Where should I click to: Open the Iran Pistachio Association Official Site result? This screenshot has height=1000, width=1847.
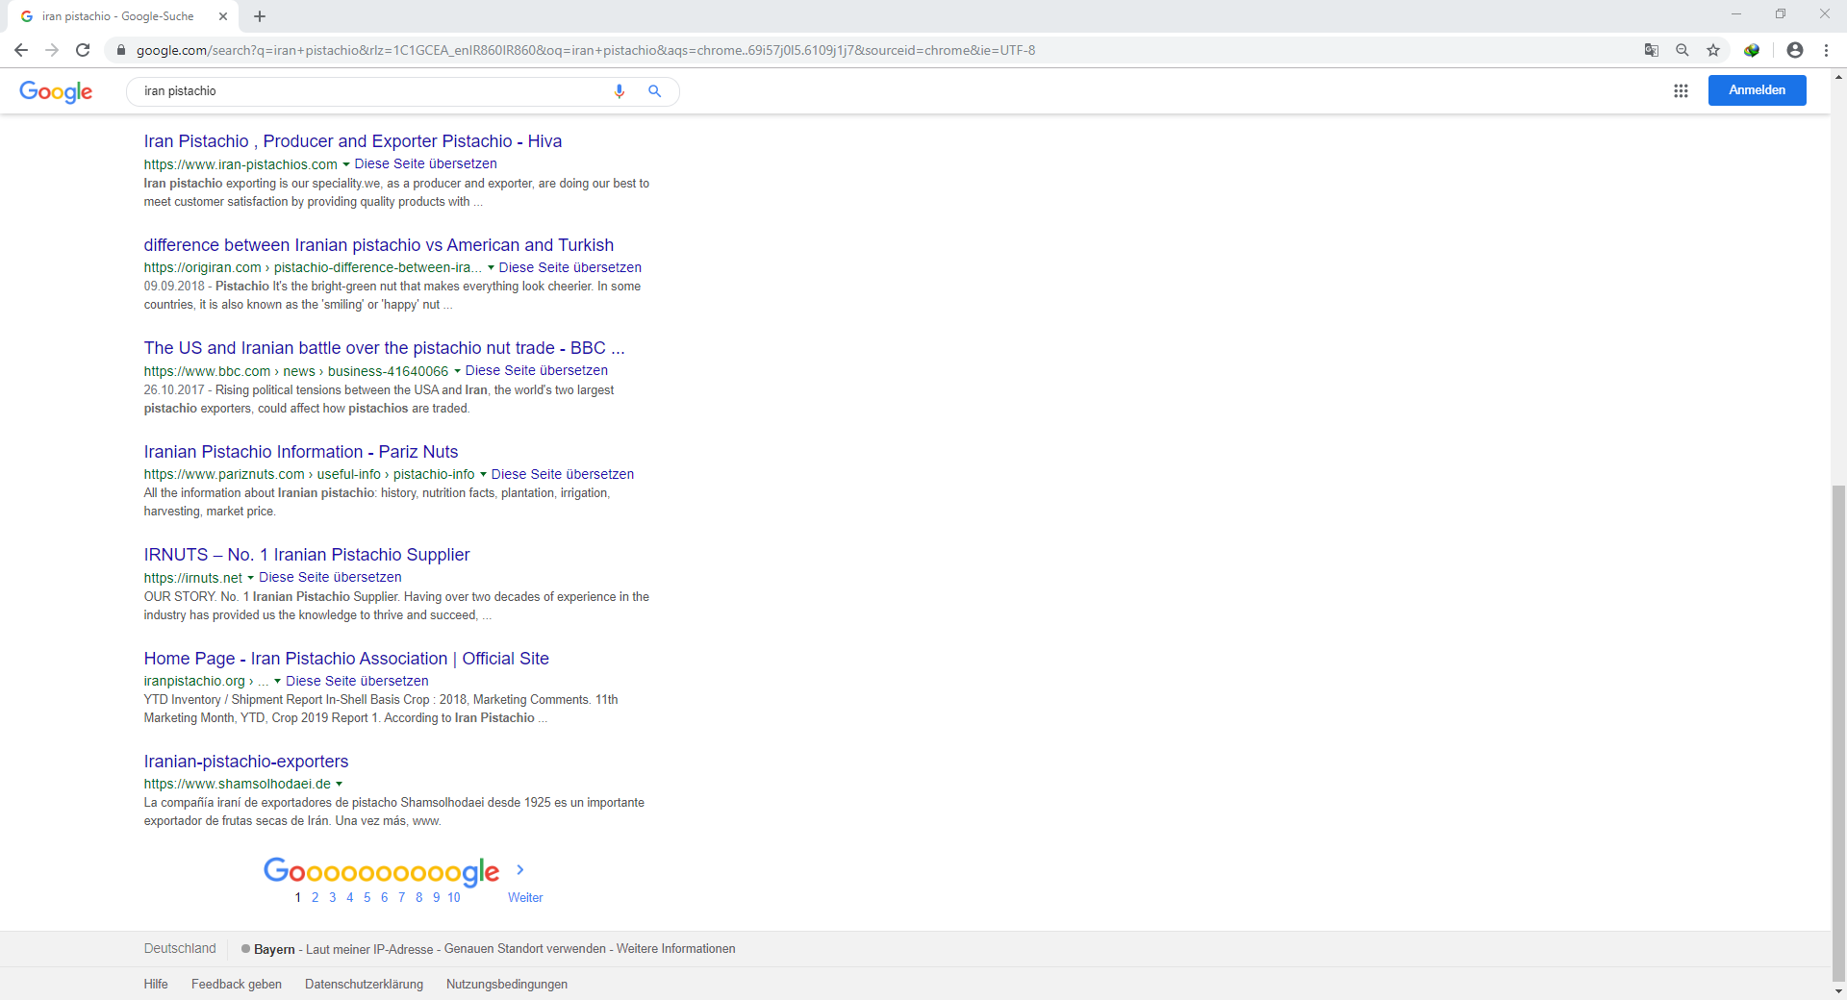346,659
